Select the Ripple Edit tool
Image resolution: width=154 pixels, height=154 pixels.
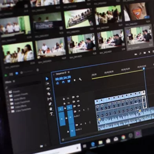[x=48, y=89]
